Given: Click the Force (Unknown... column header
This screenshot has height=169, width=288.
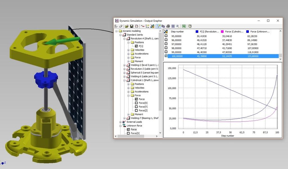Looking at the screenshot, I should (x=260, y=31).
